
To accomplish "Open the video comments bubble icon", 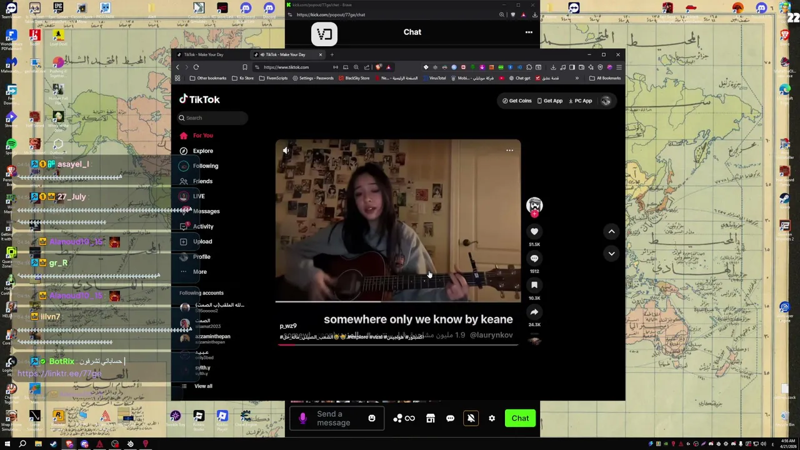I will (534, 258).
